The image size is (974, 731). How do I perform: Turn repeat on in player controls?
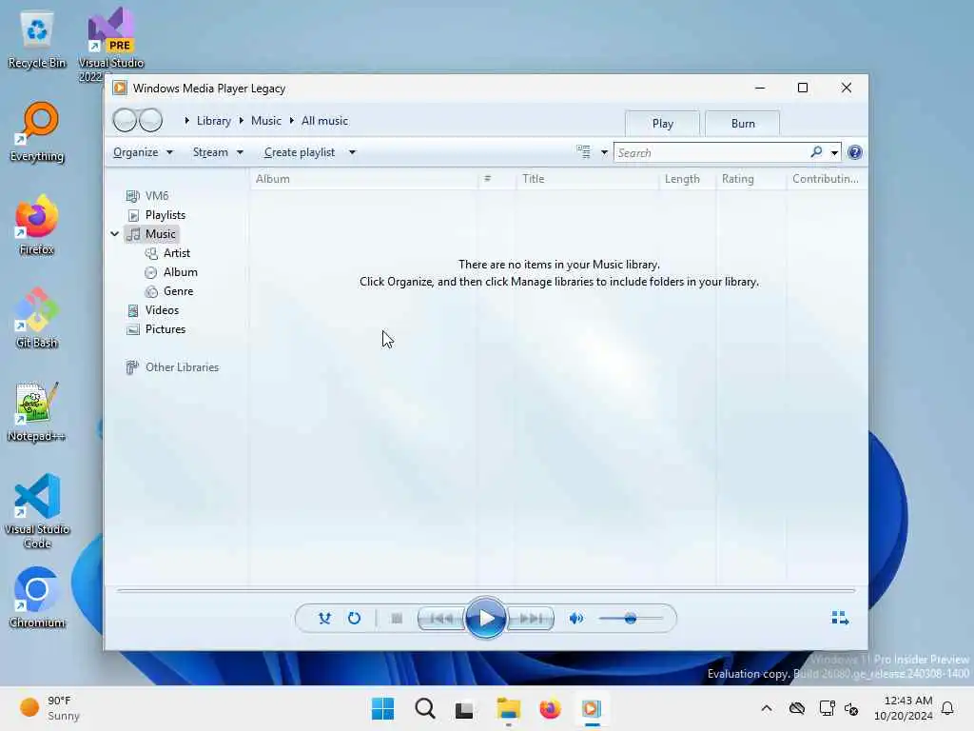[354, 619]
